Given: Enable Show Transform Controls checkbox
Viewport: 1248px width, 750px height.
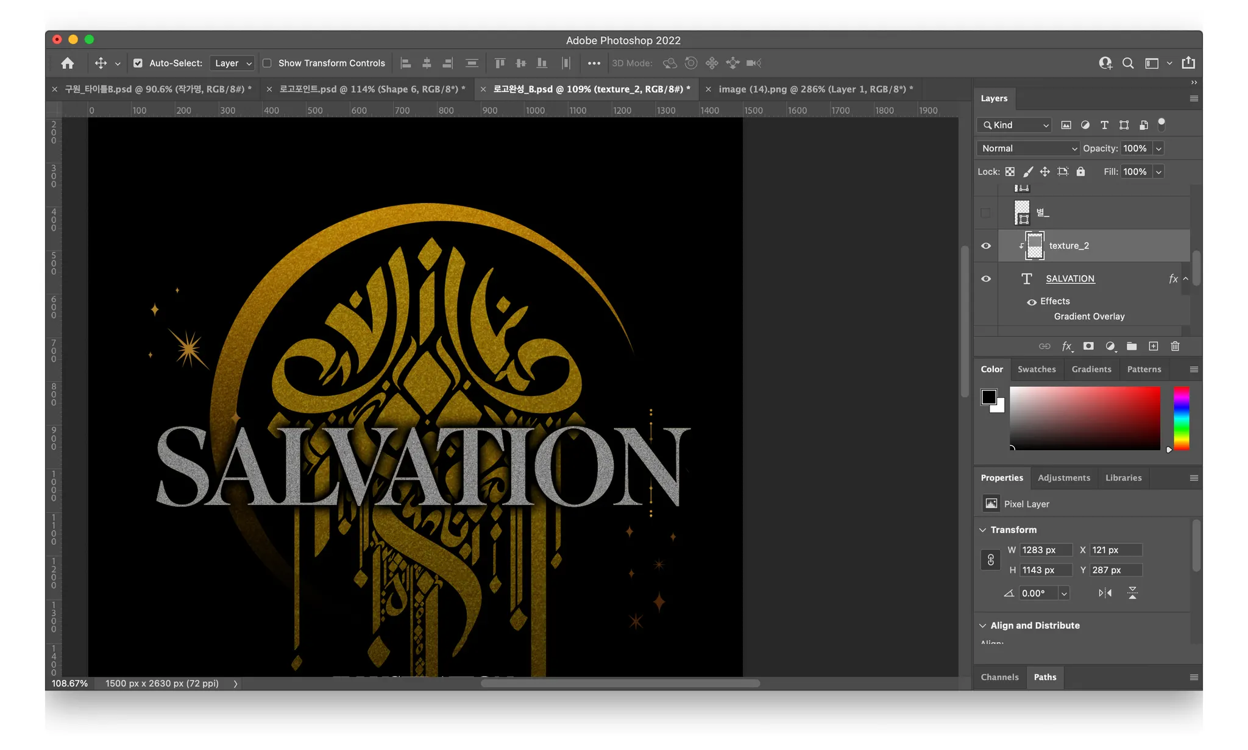Looking at the screenshot, I should (267, 63).
